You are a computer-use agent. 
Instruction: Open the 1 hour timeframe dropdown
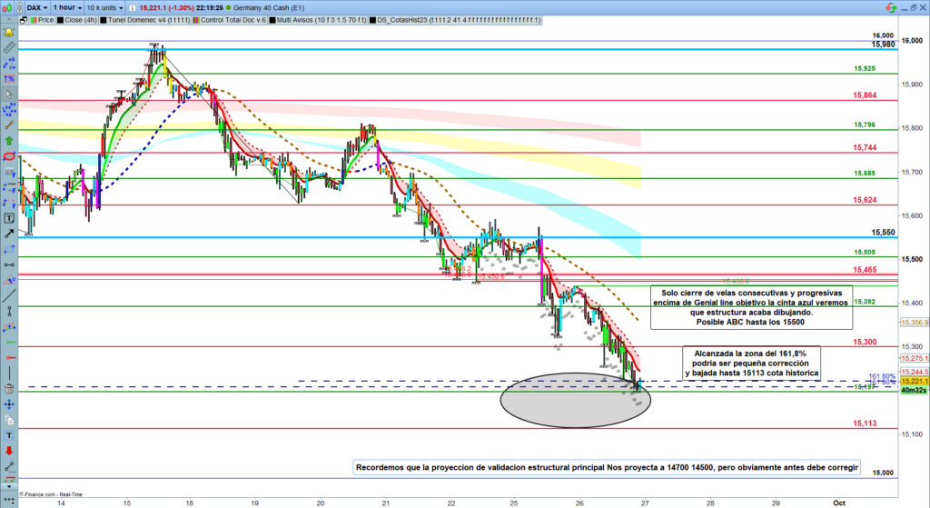click(68, 6)
